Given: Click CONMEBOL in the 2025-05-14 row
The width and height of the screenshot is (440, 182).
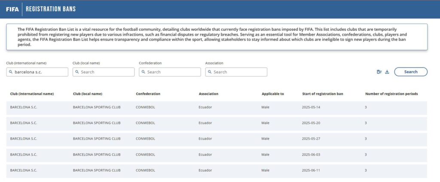Looking at the screenshot, I should pyautogui.click(x=145, y=107).
